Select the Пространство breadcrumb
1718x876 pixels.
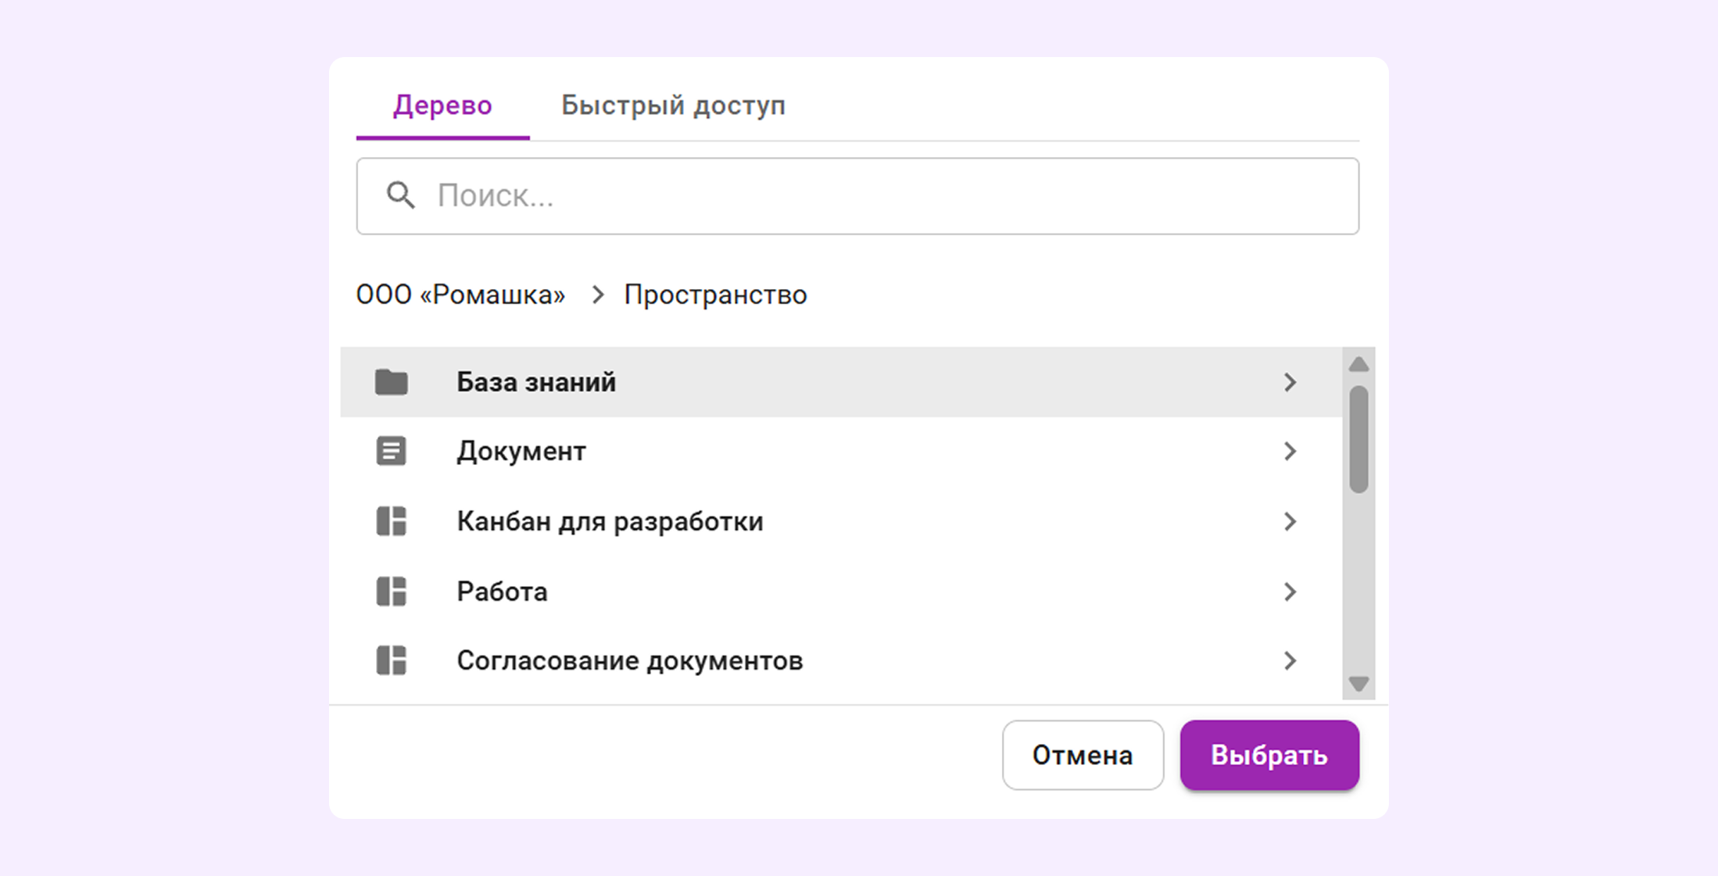click(715, 295)
